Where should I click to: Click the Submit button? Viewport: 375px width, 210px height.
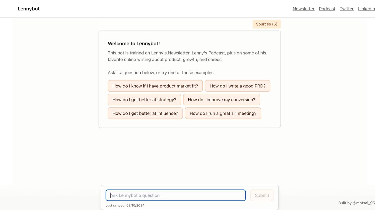[262, 195]
